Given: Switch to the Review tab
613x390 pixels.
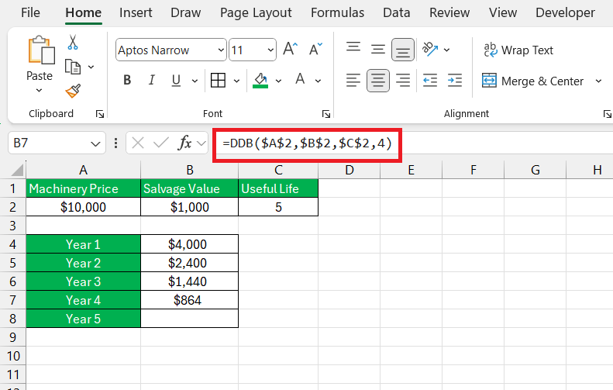Looking at the screenshot, I should point(449,12).
